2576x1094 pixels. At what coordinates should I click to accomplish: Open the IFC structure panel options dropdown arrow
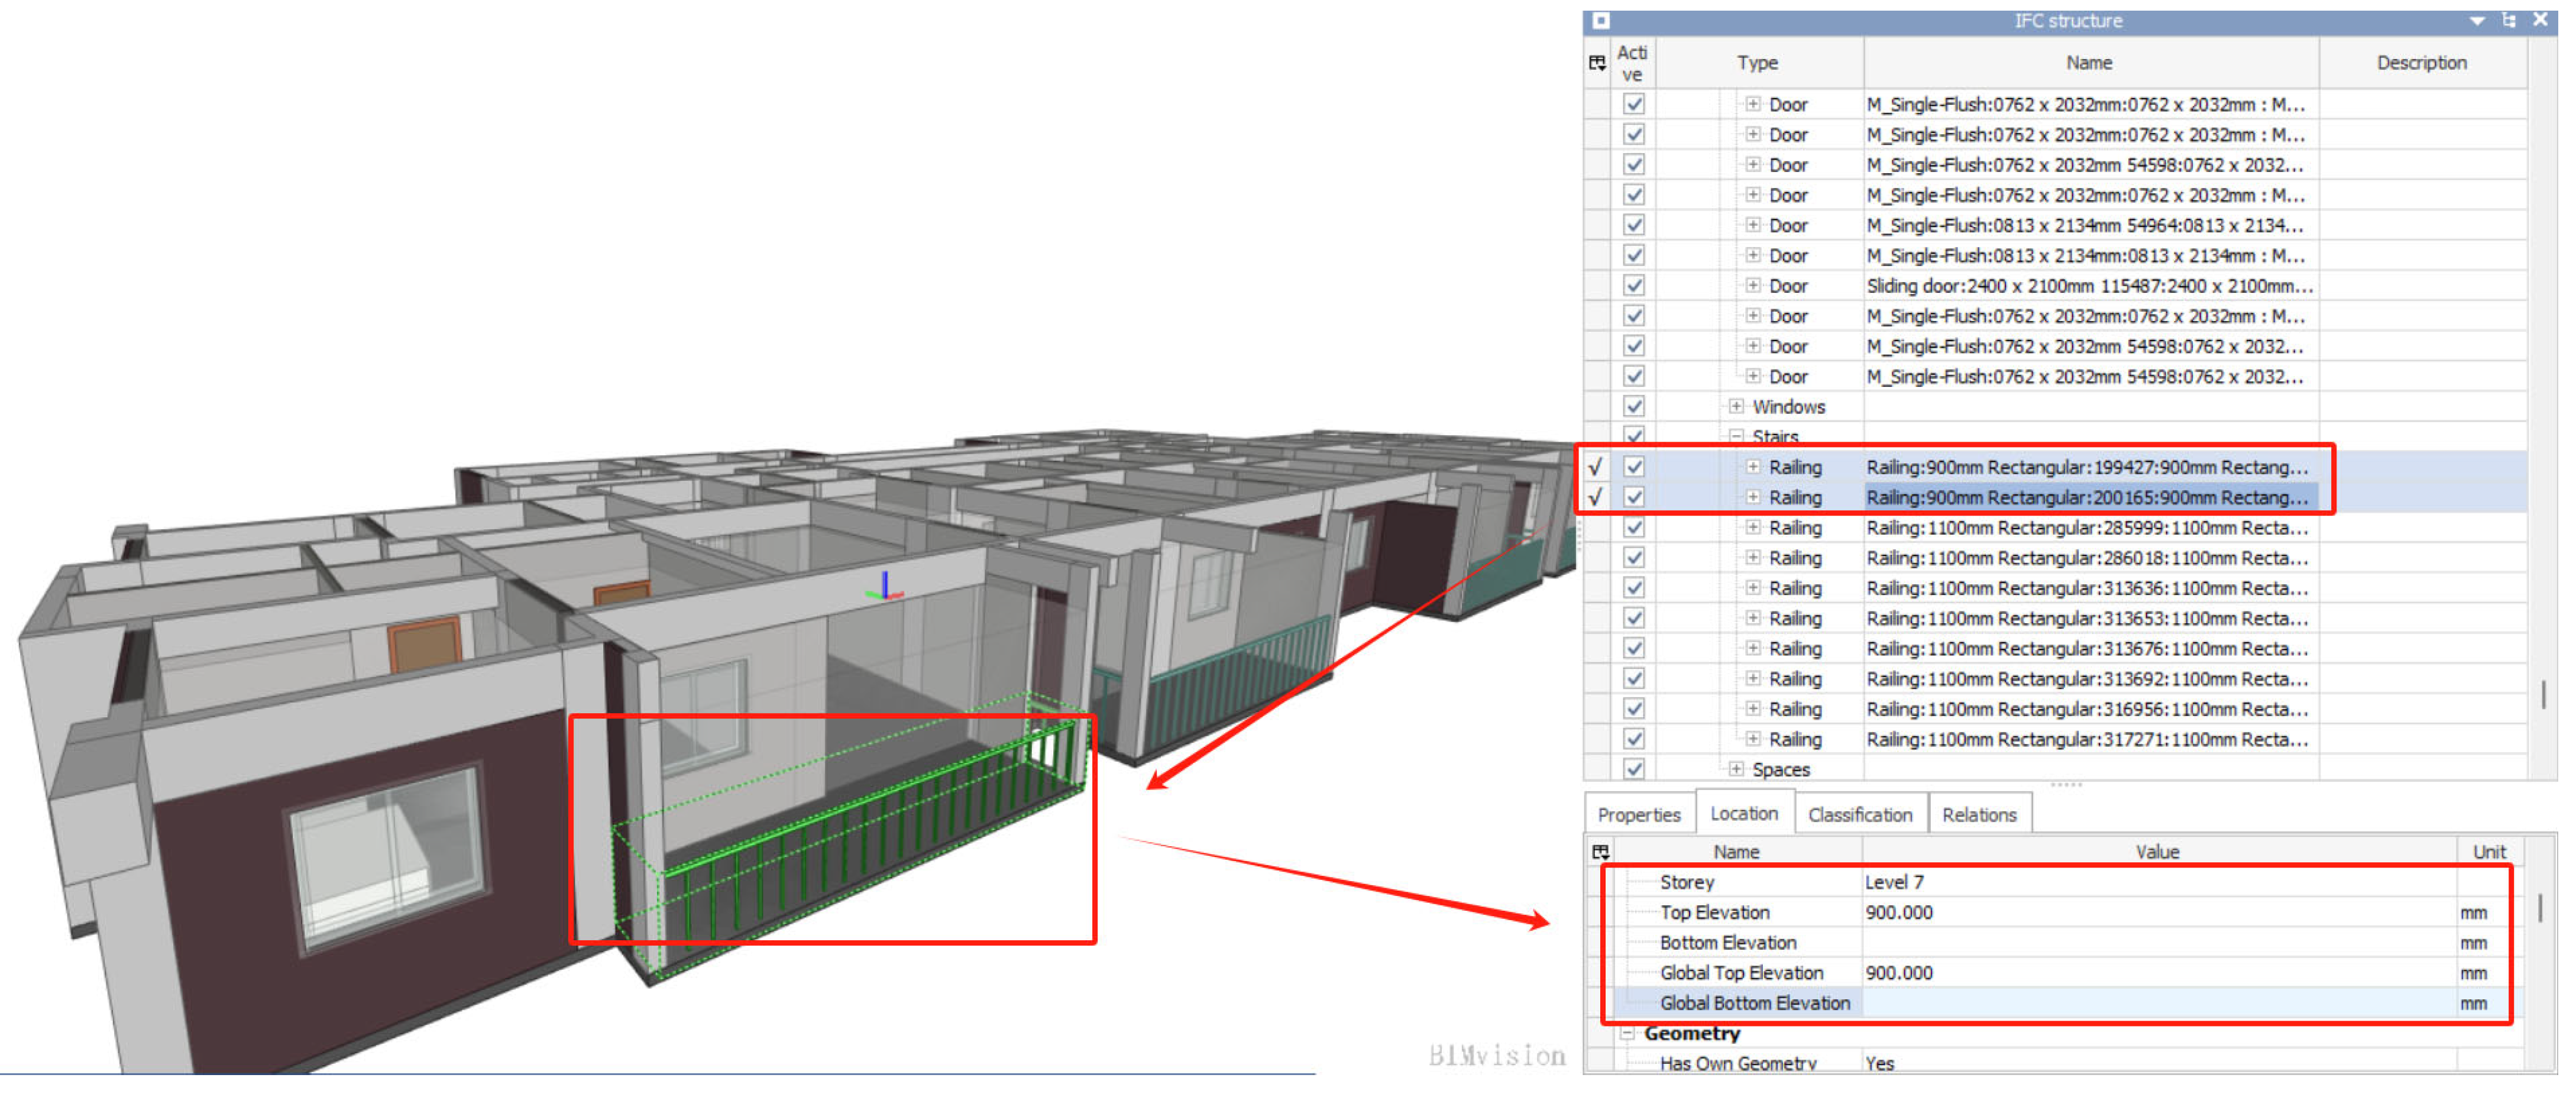click(2476, 21)
